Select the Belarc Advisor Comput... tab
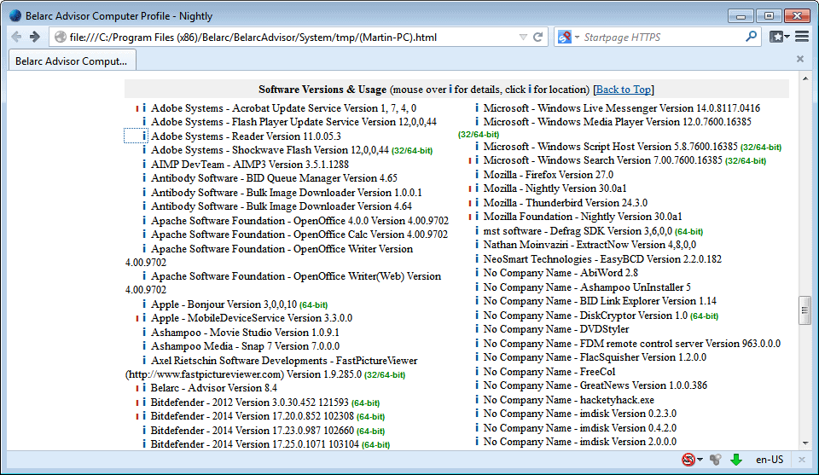 coord(72,61)
